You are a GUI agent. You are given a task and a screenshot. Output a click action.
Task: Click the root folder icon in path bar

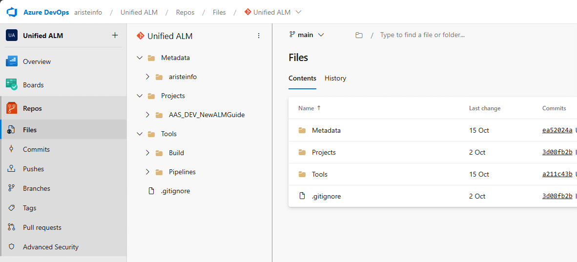coord(359,35)
